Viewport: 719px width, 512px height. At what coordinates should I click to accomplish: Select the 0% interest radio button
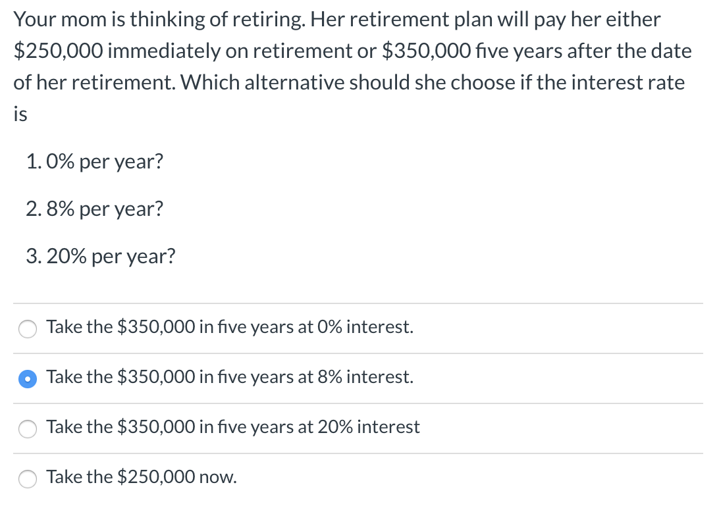click(x=28, y=328)
